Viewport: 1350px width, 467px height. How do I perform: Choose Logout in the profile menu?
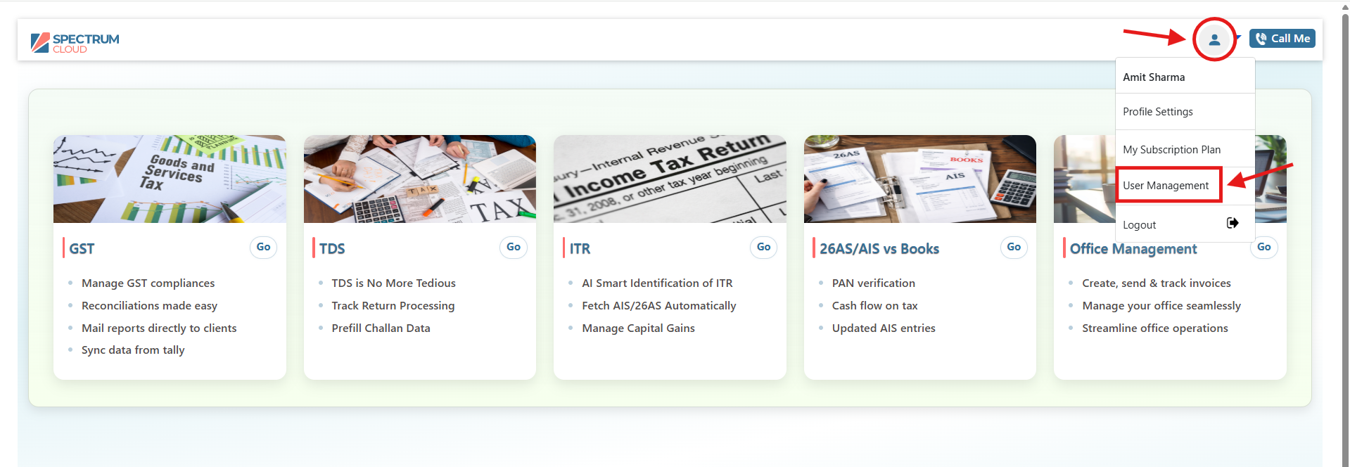click(1140, 225)
